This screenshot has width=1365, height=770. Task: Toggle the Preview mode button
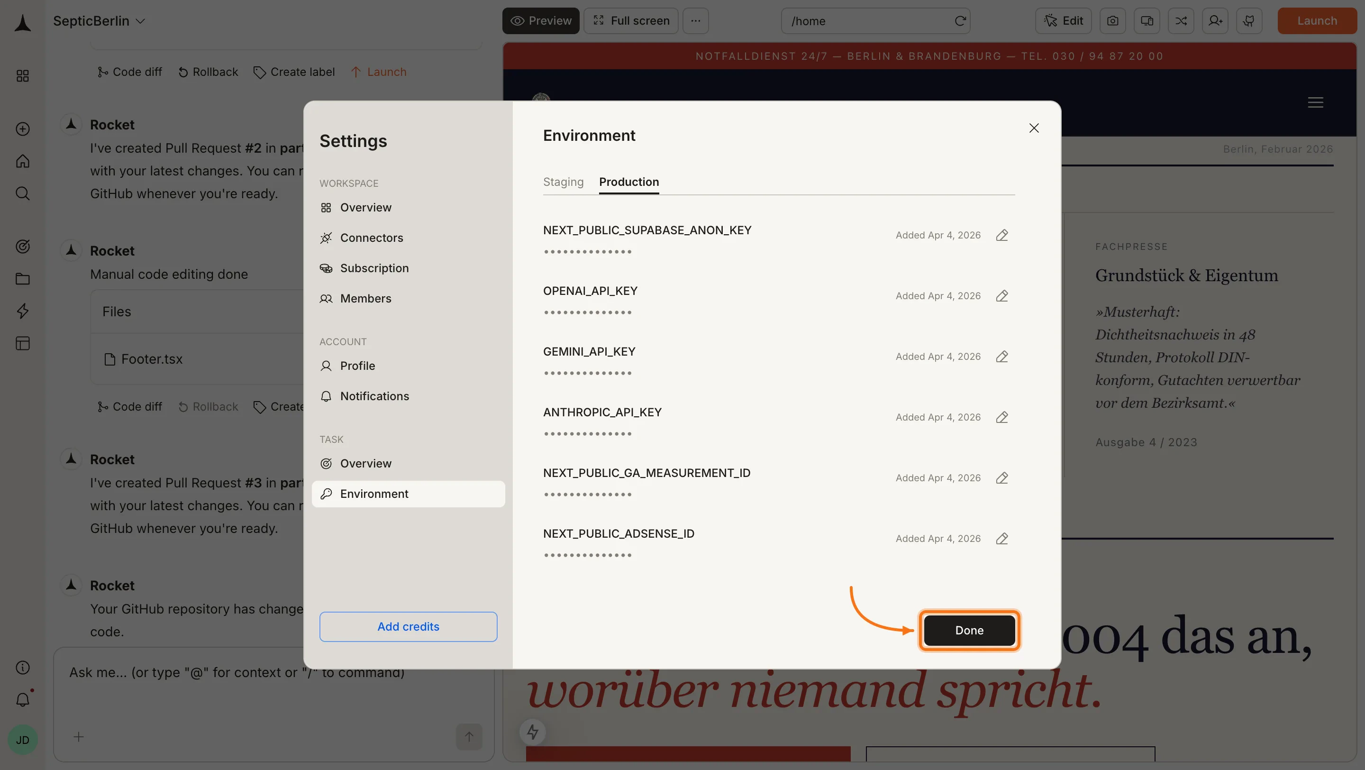pyautogui.click(x=540, y=21)
